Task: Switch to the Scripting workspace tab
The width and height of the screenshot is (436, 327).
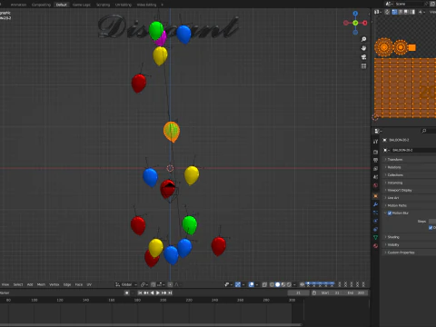Action: pyautogui.click(x=103, y=5)
